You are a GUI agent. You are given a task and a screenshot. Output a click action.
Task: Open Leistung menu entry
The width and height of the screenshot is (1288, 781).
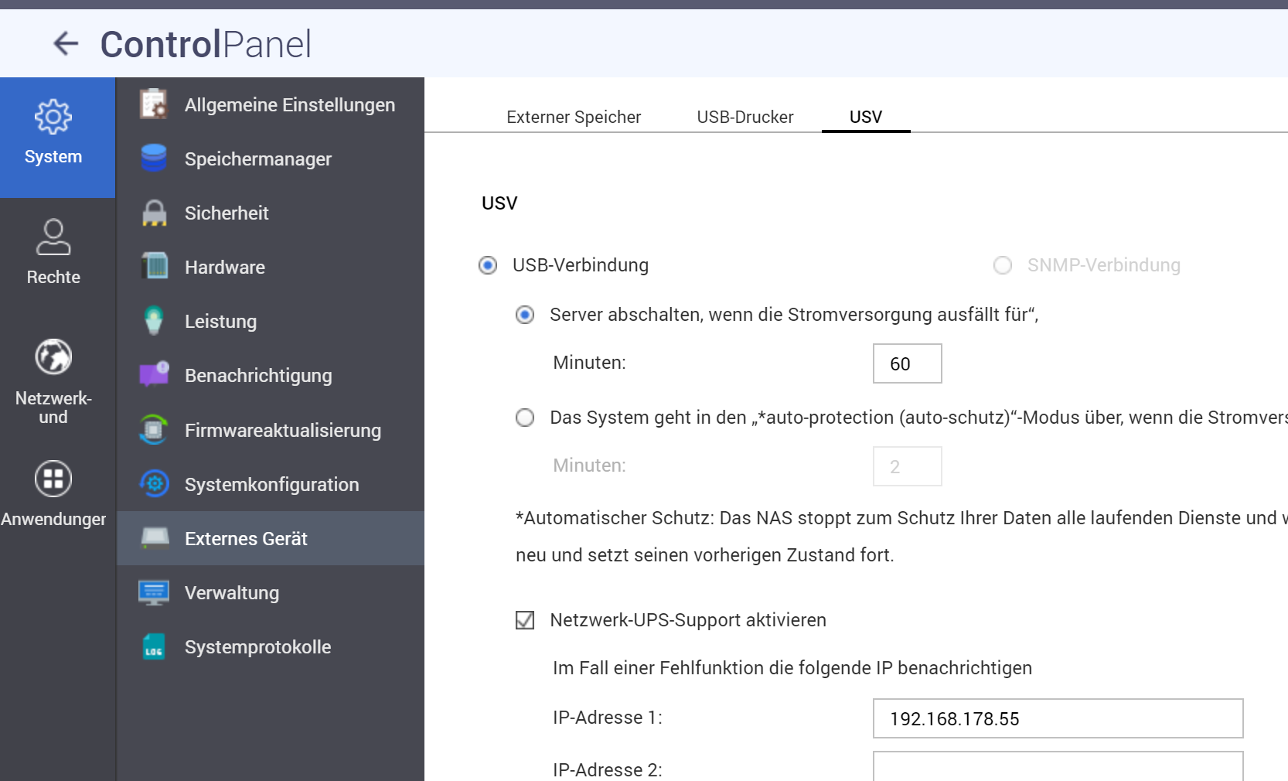coord(271,321)
